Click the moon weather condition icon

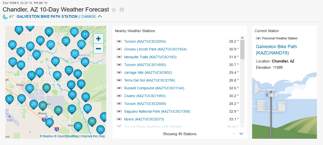pyautogui.click(x=5, y=17)
